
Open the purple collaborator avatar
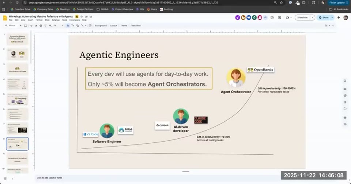(238, 18)
